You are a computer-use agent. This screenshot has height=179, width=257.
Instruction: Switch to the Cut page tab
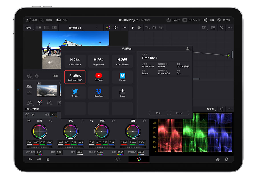(x=118, y=159)
